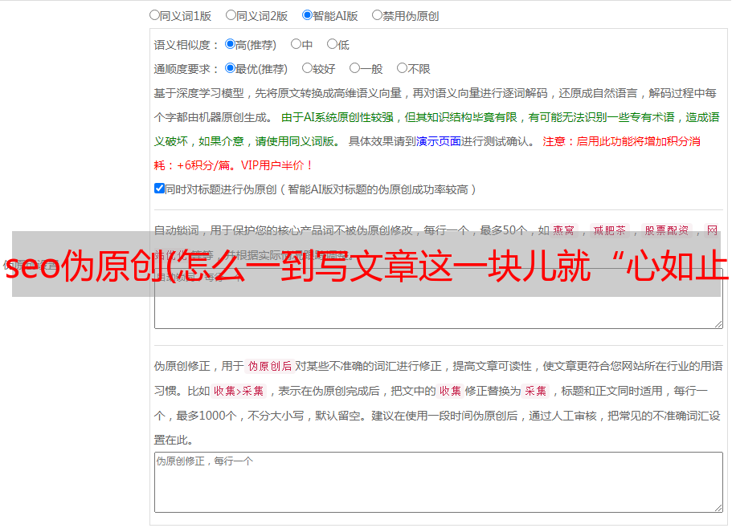Viewport: 732px width, 528px height.
Task: Select 禁用伪原创 radio option
Action: (377, 15)
